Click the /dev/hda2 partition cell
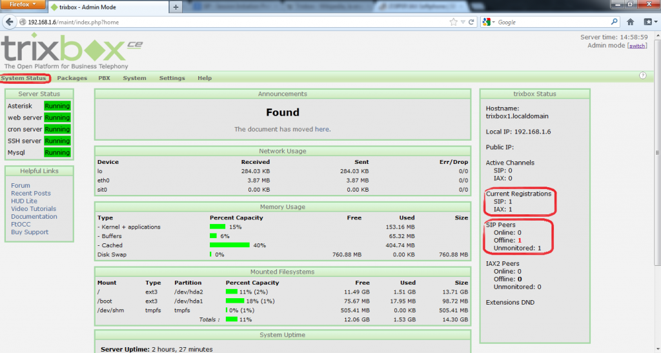Screen dimensions: 661x353 click(188, 292)
